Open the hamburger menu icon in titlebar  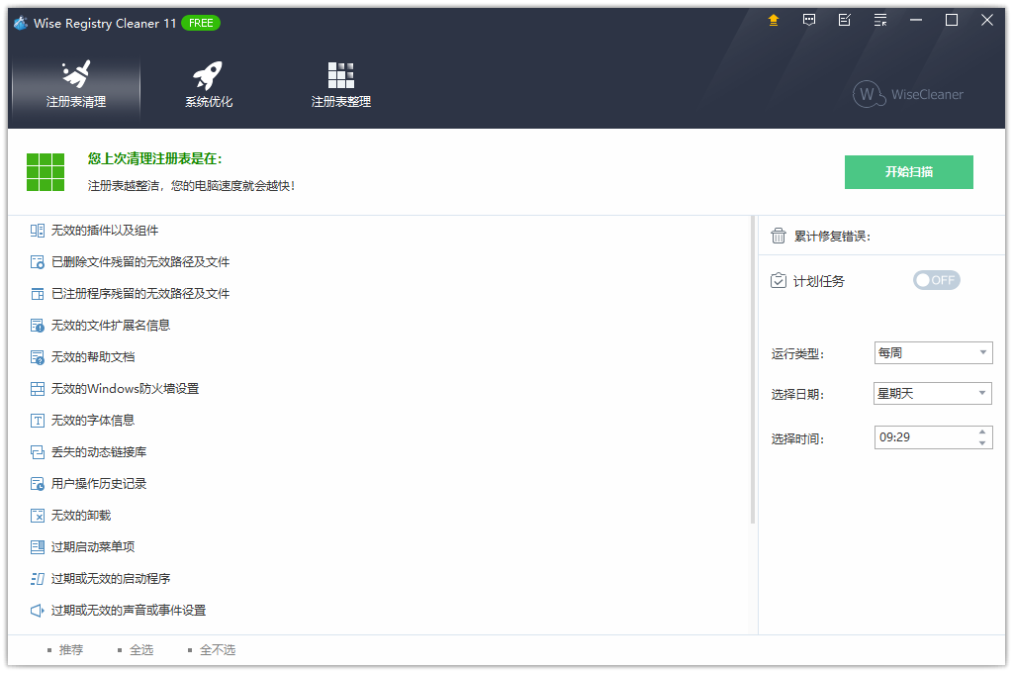879,20
